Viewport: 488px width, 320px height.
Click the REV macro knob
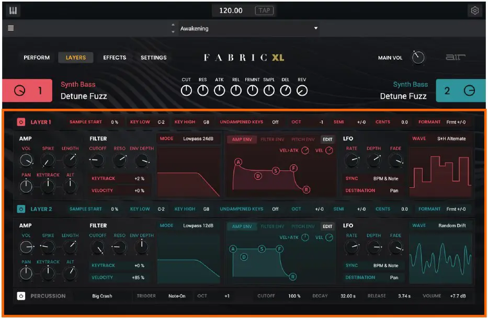tap(302, 91)
